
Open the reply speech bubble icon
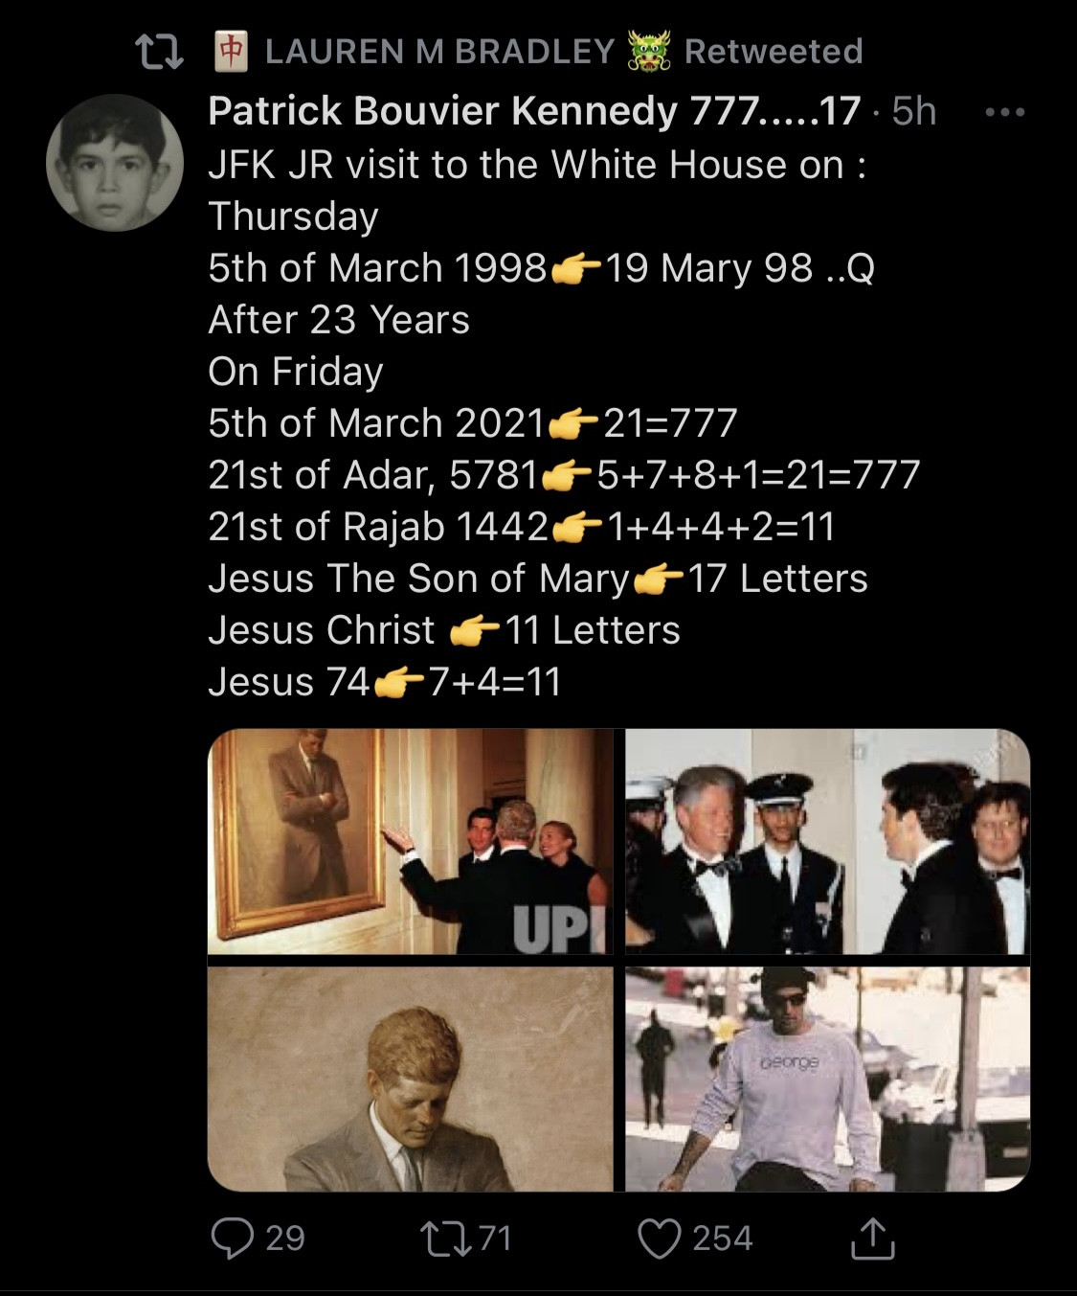232,1238
